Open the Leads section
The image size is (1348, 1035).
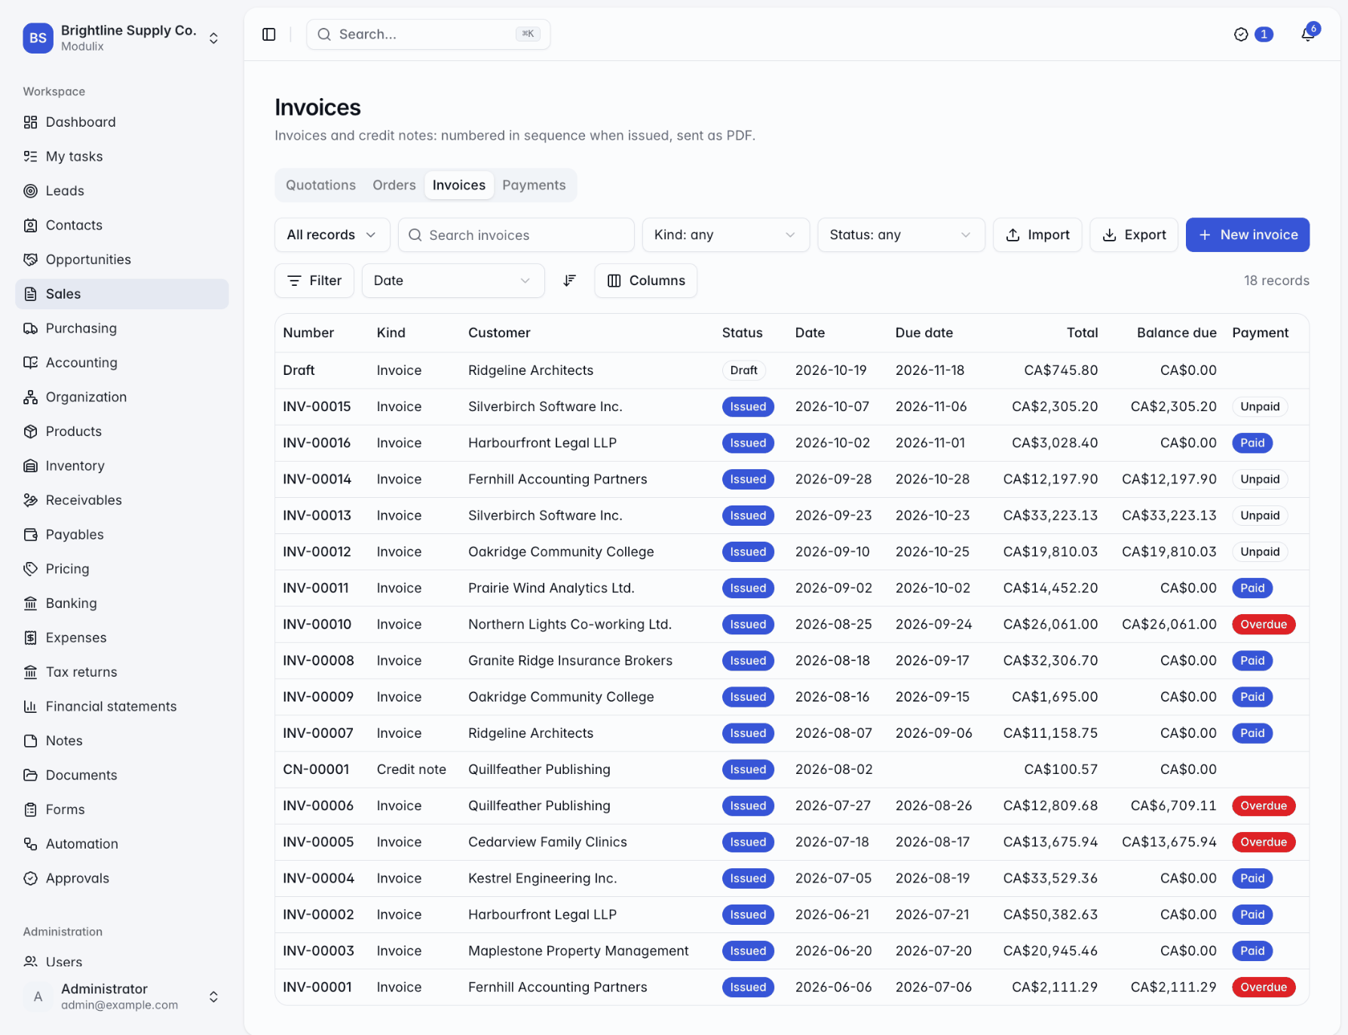point(122,191)
